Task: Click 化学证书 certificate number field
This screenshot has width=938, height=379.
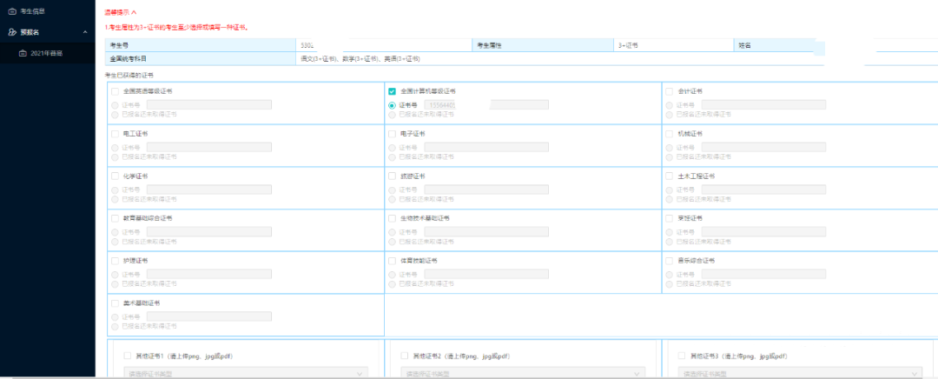Action: 208,189
